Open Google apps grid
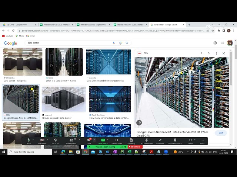The image size is (237, 177). pos(223,43)
